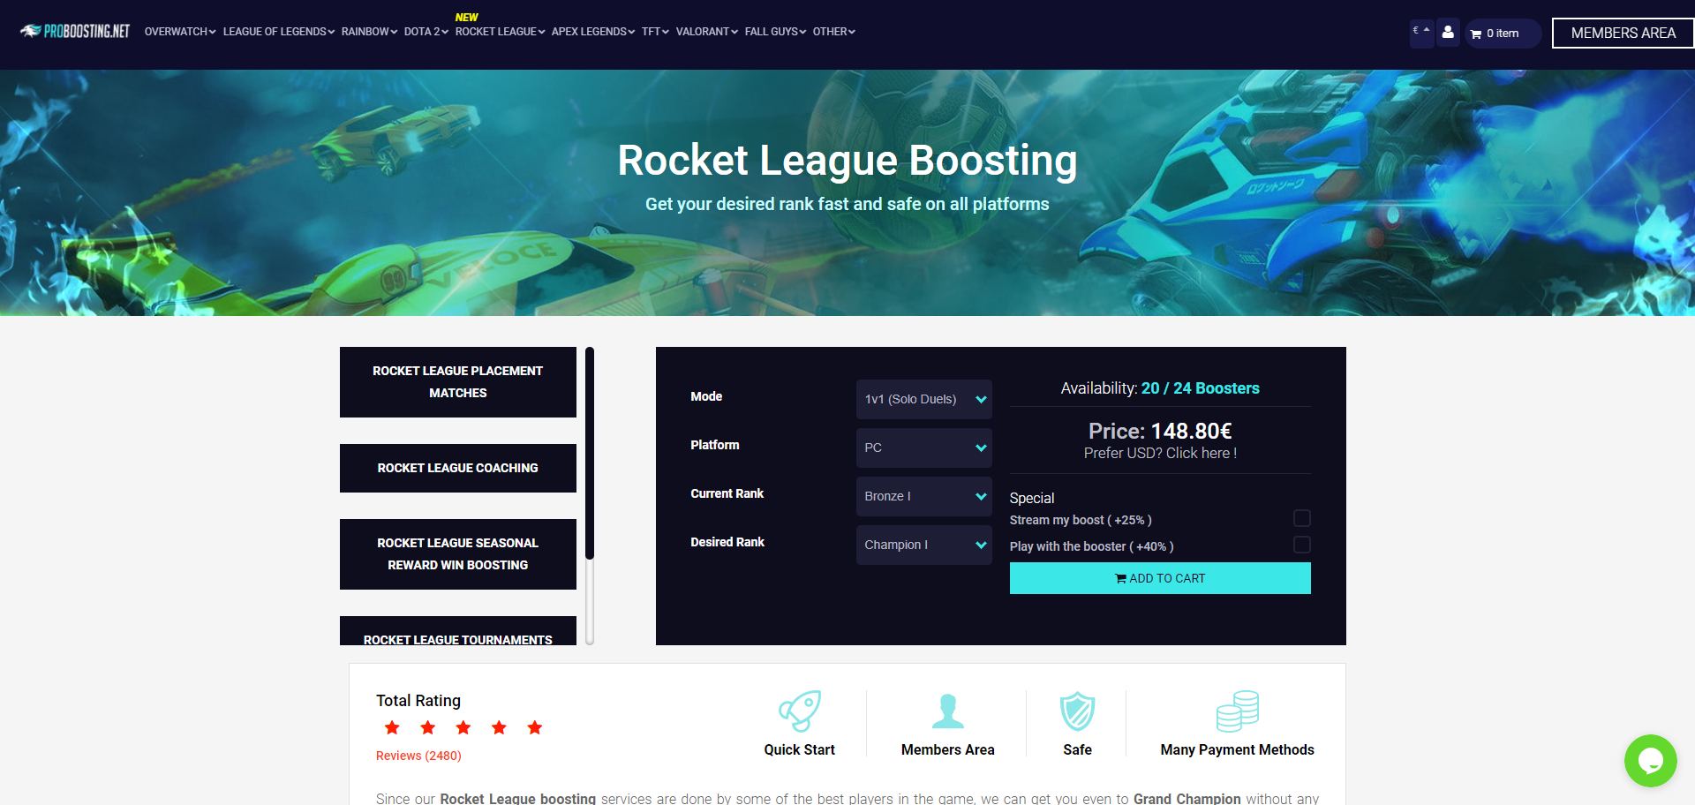
Task: Click the Quick Start label
Action: click(x=800, y=749)
